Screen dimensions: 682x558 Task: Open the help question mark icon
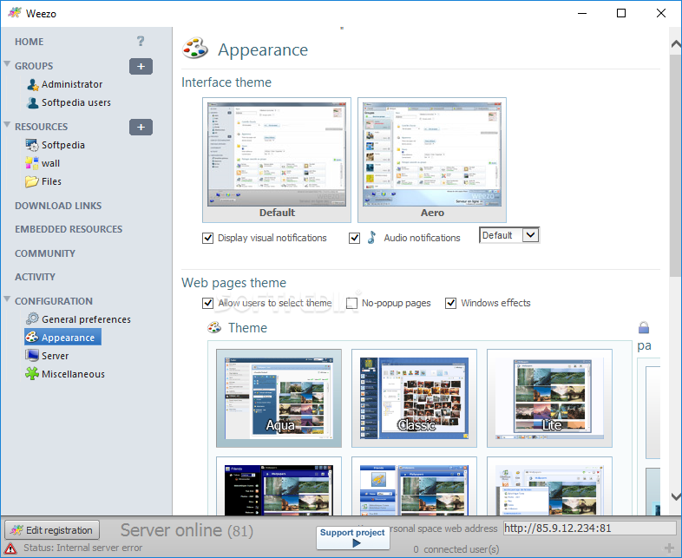[x=141, y=42]
